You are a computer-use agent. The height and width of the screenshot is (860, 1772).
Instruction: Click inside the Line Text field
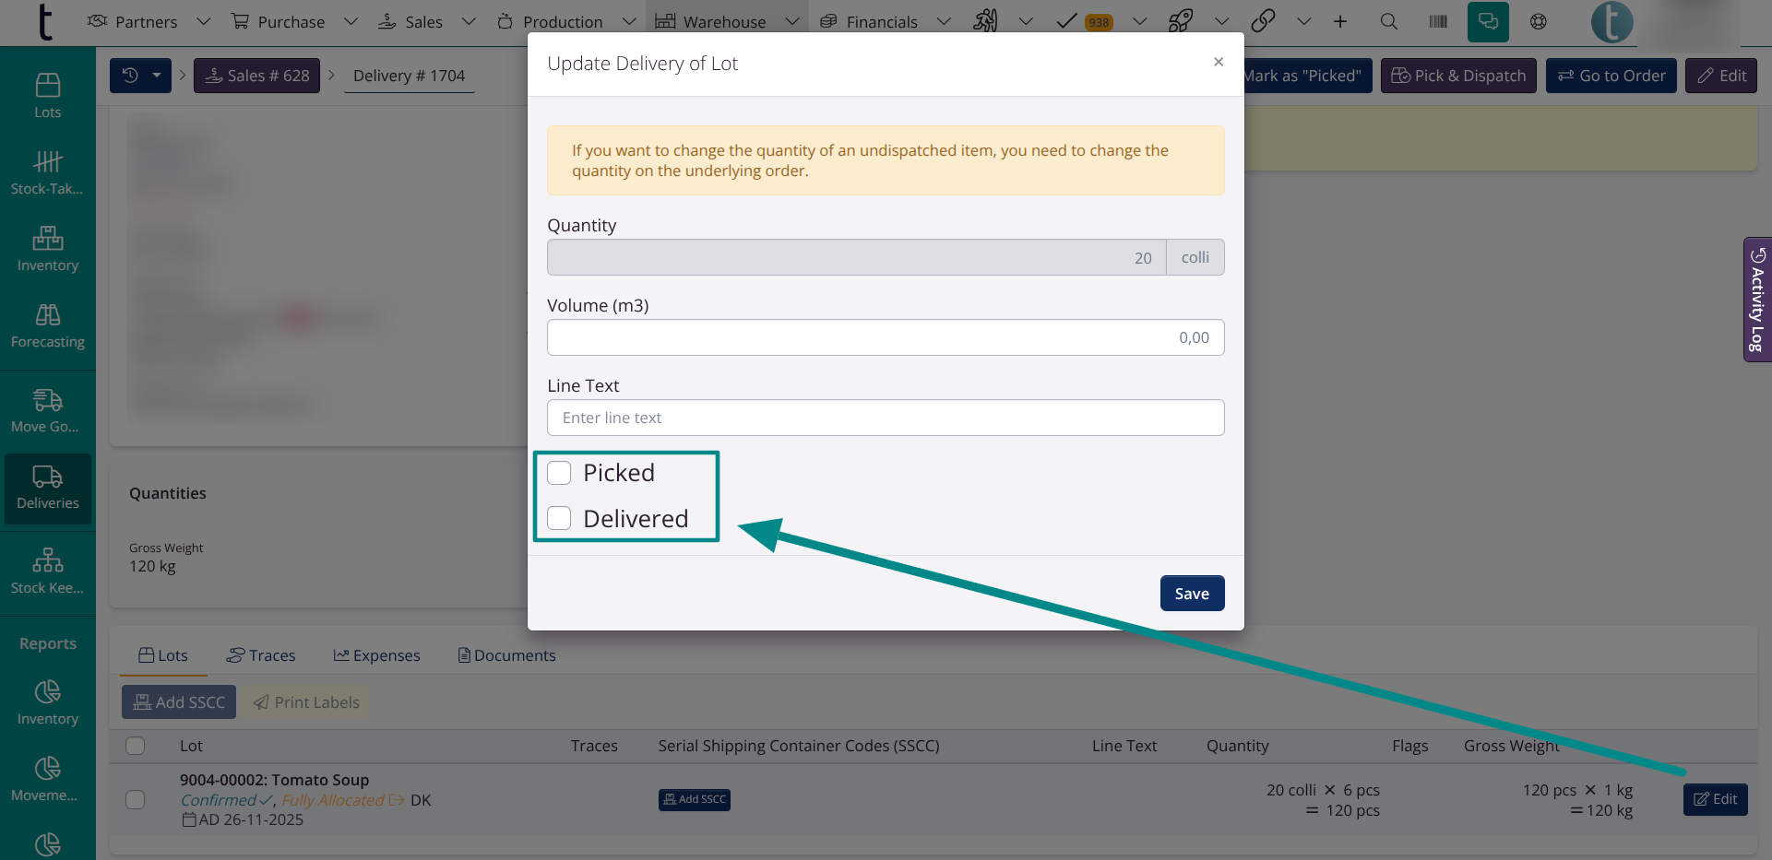click(886, 418)
